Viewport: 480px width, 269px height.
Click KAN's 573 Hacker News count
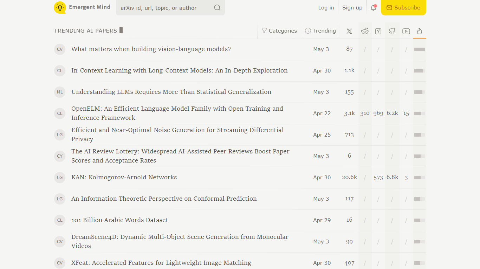click(x=378, y=178)
